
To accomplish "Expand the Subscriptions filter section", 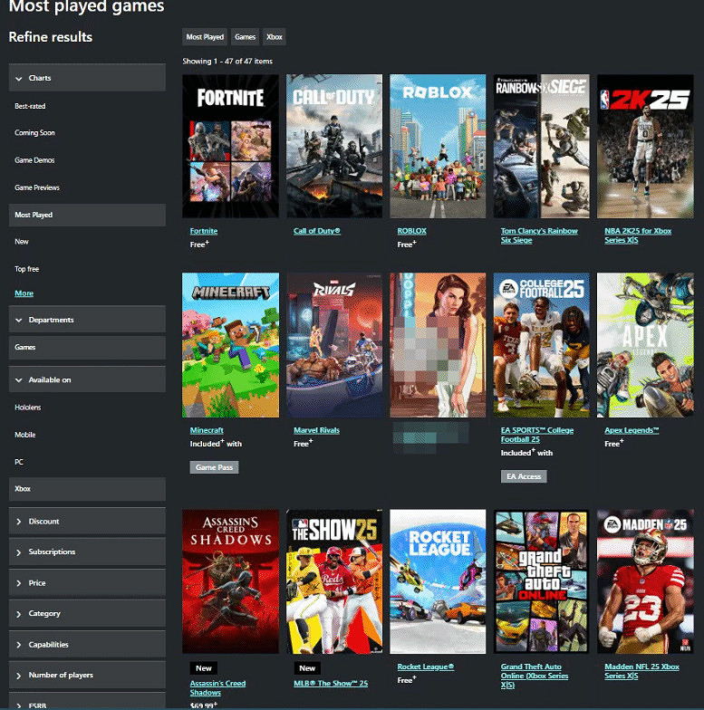I will (x=87, y=552).
